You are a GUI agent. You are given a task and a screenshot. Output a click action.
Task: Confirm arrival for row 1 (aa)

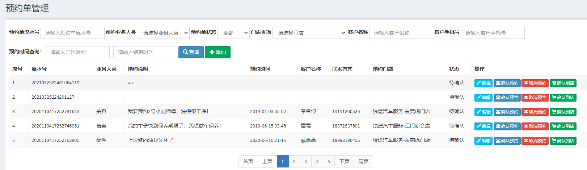point(563,83)
